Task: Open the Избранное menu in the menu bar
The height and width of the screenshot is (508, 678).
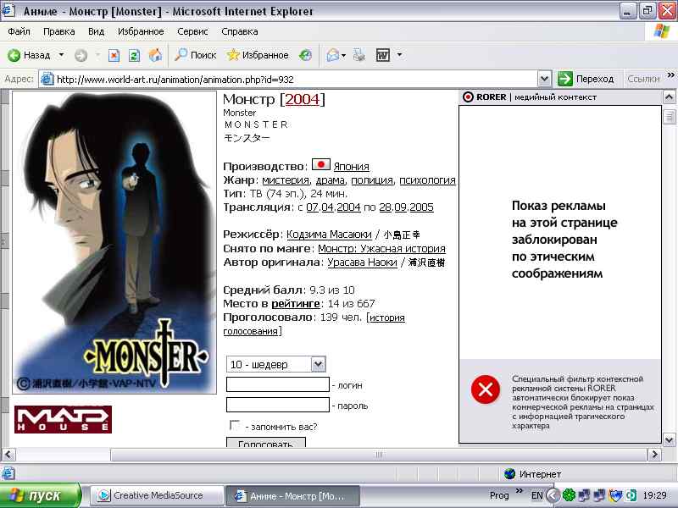Action: pyautogui.click(x=141, y=31)
